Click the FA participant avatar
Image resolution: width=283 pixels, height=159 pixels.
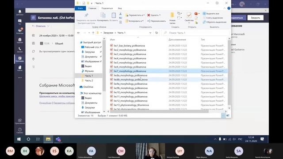point(91,151)
